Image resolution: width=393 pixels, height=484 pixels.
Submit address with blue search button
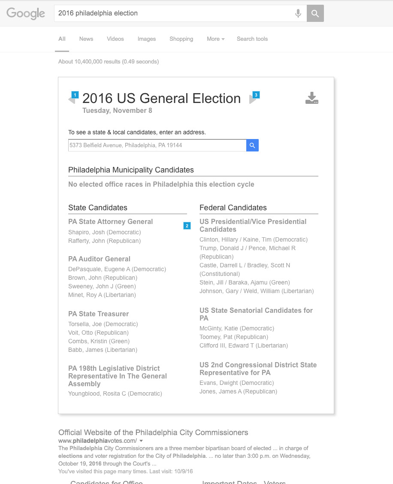[252, 145]
